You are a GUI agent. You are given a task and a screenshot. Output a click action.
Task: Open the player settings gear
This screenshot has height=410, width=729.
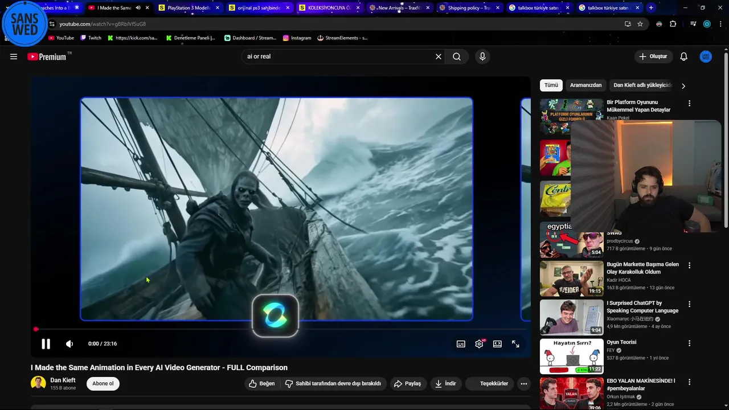(479, 344)
